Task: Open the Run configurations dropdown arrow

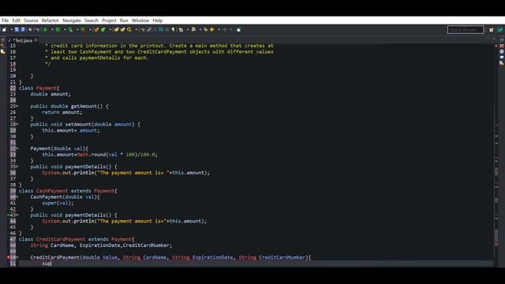Action: 65,30
